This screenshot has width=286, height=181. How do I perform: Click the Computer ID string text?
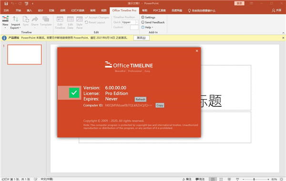128,105
